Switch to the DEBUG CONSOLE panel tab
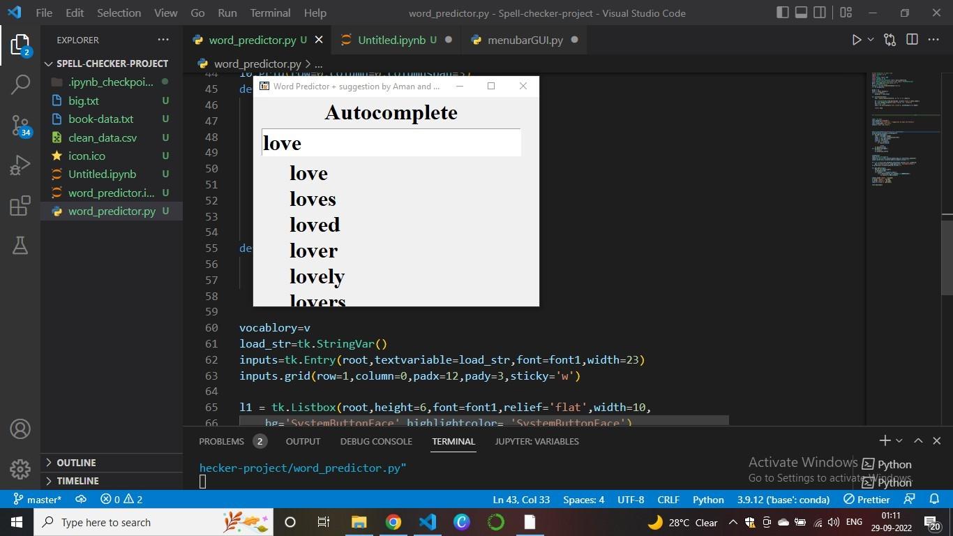The width and height of the screenshot is (953, 536). click(x=376, y=441)
